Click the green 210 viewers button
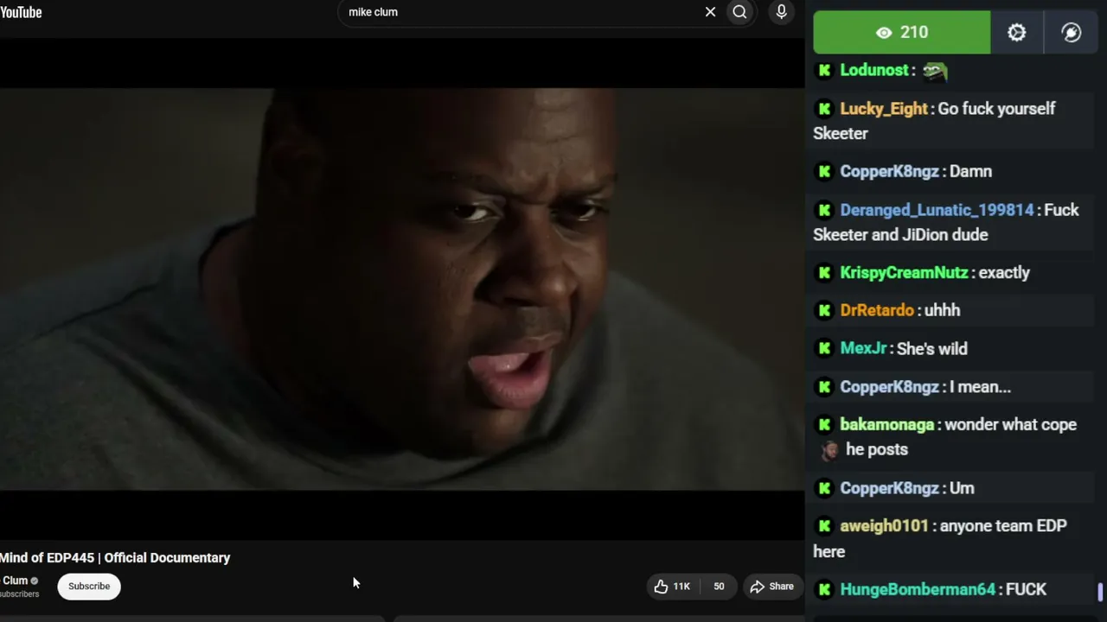Screen dimensions: 1107x622 tap(901, 33)
